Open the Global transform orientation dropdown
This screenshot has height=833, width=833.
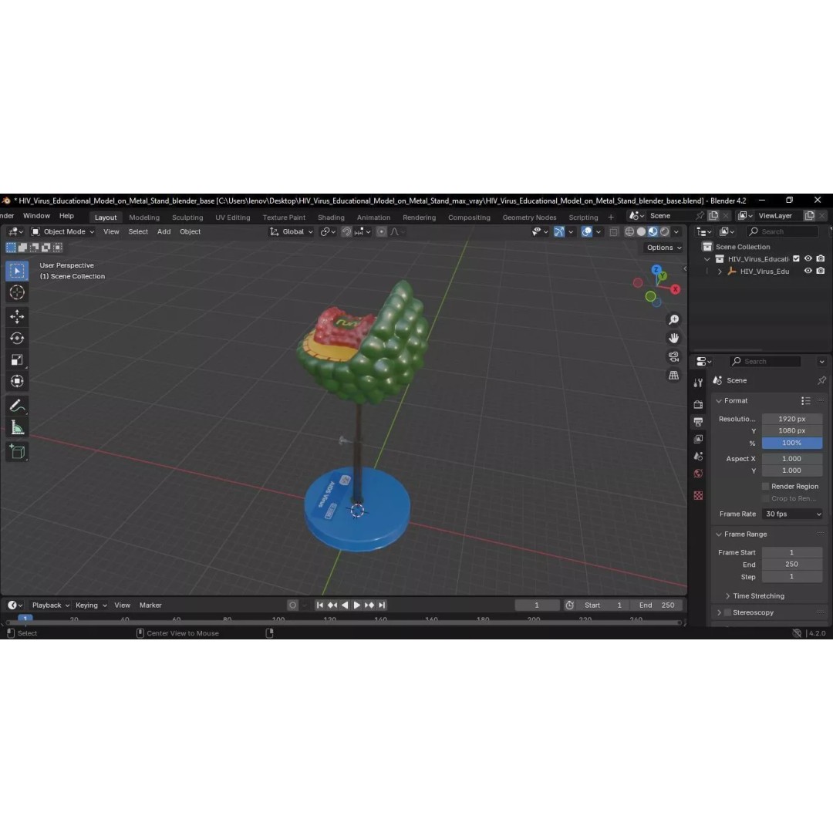[x=292, y=231]
